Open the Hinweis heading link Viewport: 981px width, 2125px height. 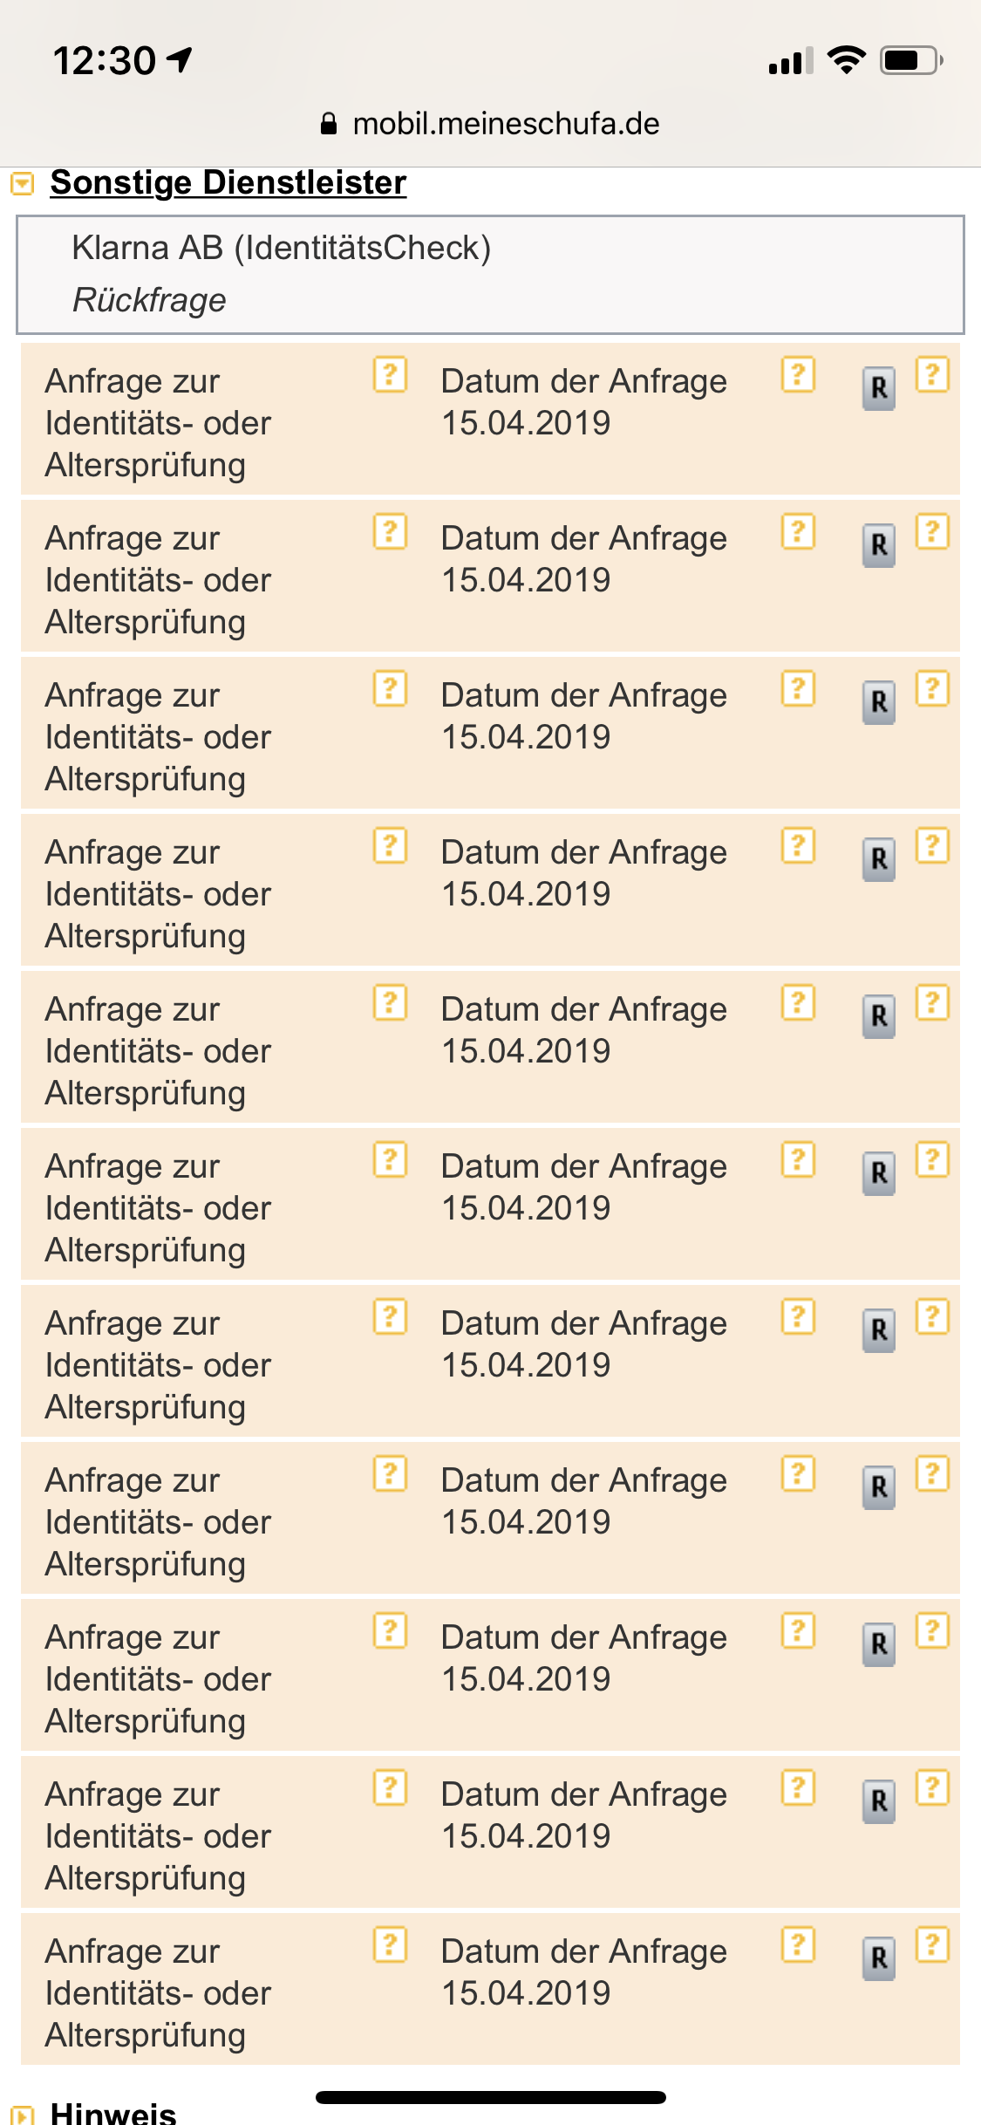113,2113
